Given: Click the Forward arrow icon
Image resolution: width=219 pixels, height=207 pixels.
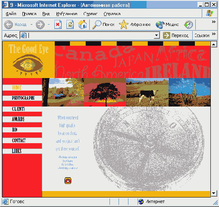Looking at the screenshot, I should [40, 25].
